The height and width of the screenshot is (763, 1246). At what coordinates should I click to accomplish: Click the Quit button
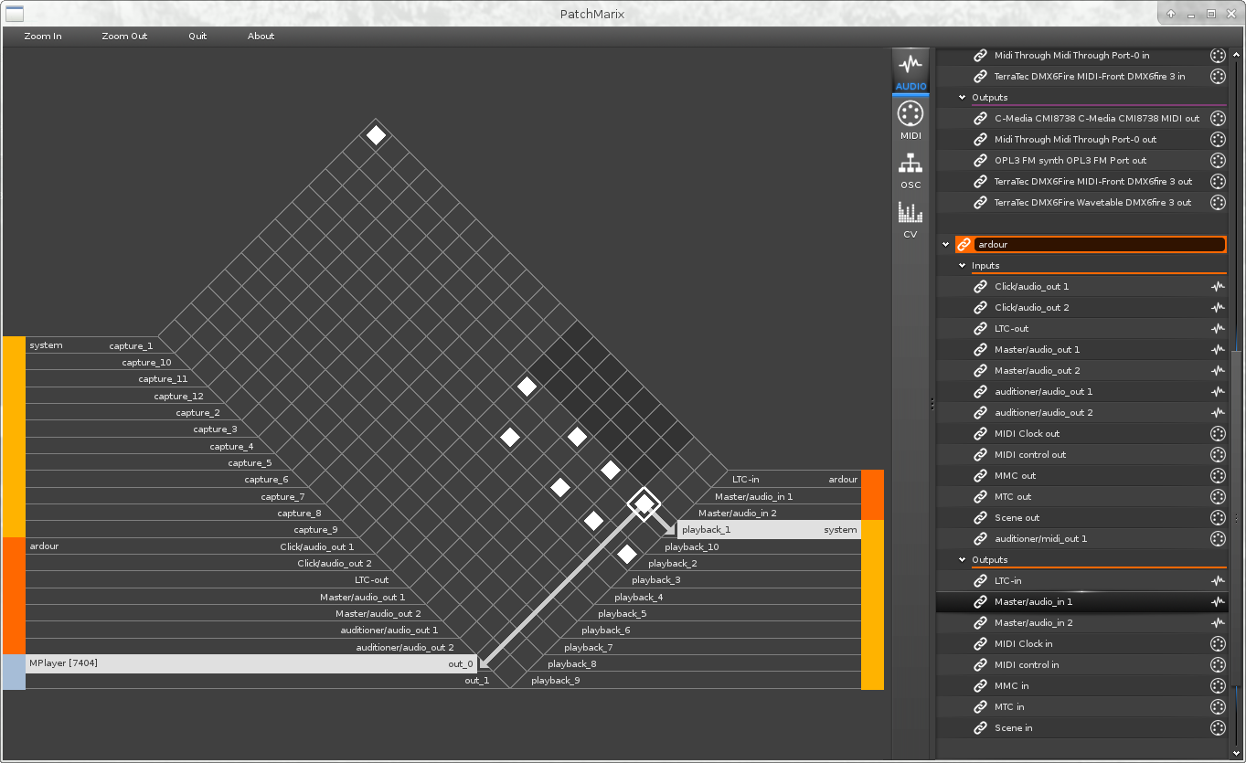197,37
